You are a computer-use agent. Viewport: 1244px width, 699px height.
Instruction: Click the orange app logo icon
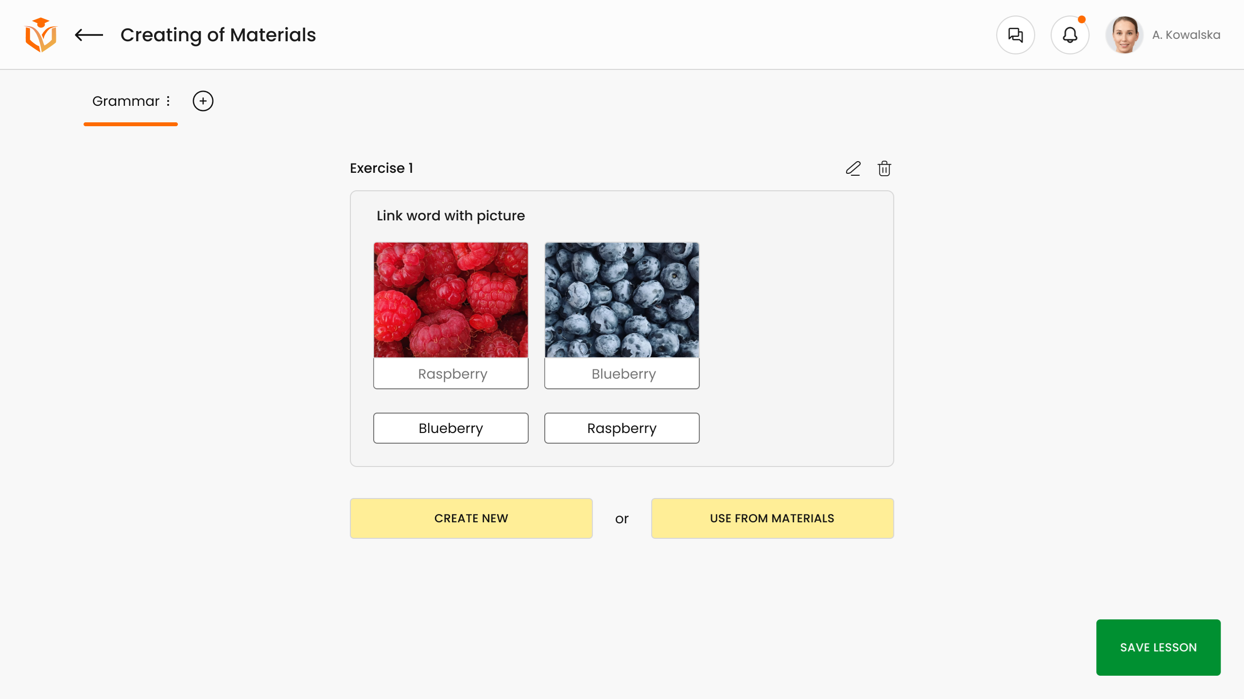(41, 35)
